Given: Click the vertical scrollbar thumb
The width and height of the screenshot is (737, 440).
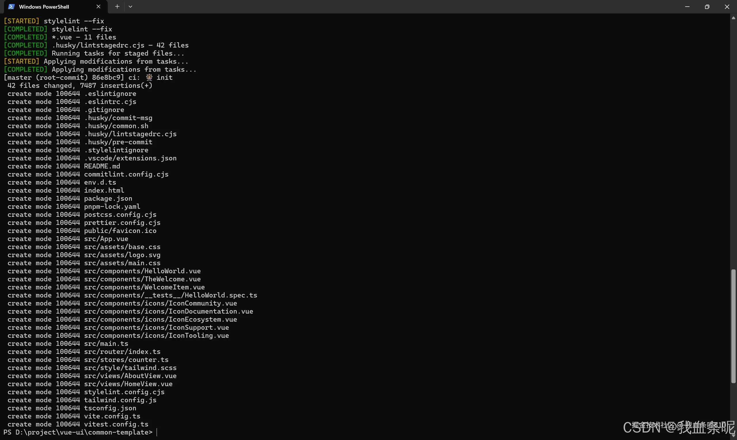Looking at the screenshot, I should pyautogui.click(x=734, y=326).
